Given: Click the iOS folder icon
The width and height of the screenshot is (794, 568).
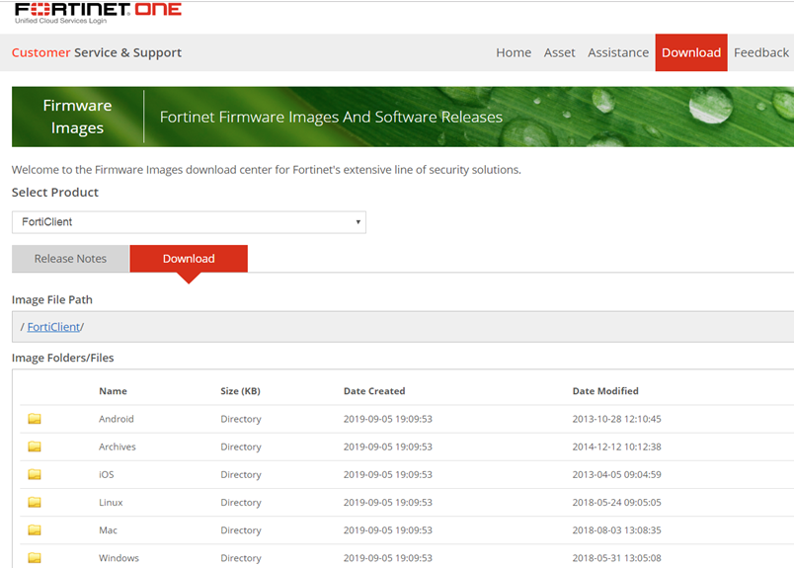Looking at the screenshot, I should pos(35,474).
